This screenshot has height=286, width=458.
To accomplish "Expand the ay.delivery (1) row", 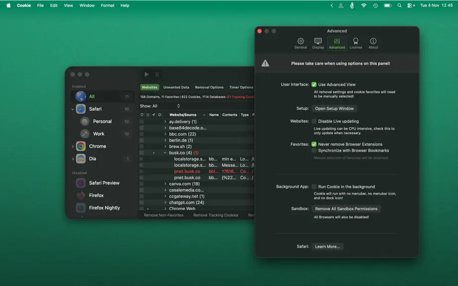I will 165,122.
